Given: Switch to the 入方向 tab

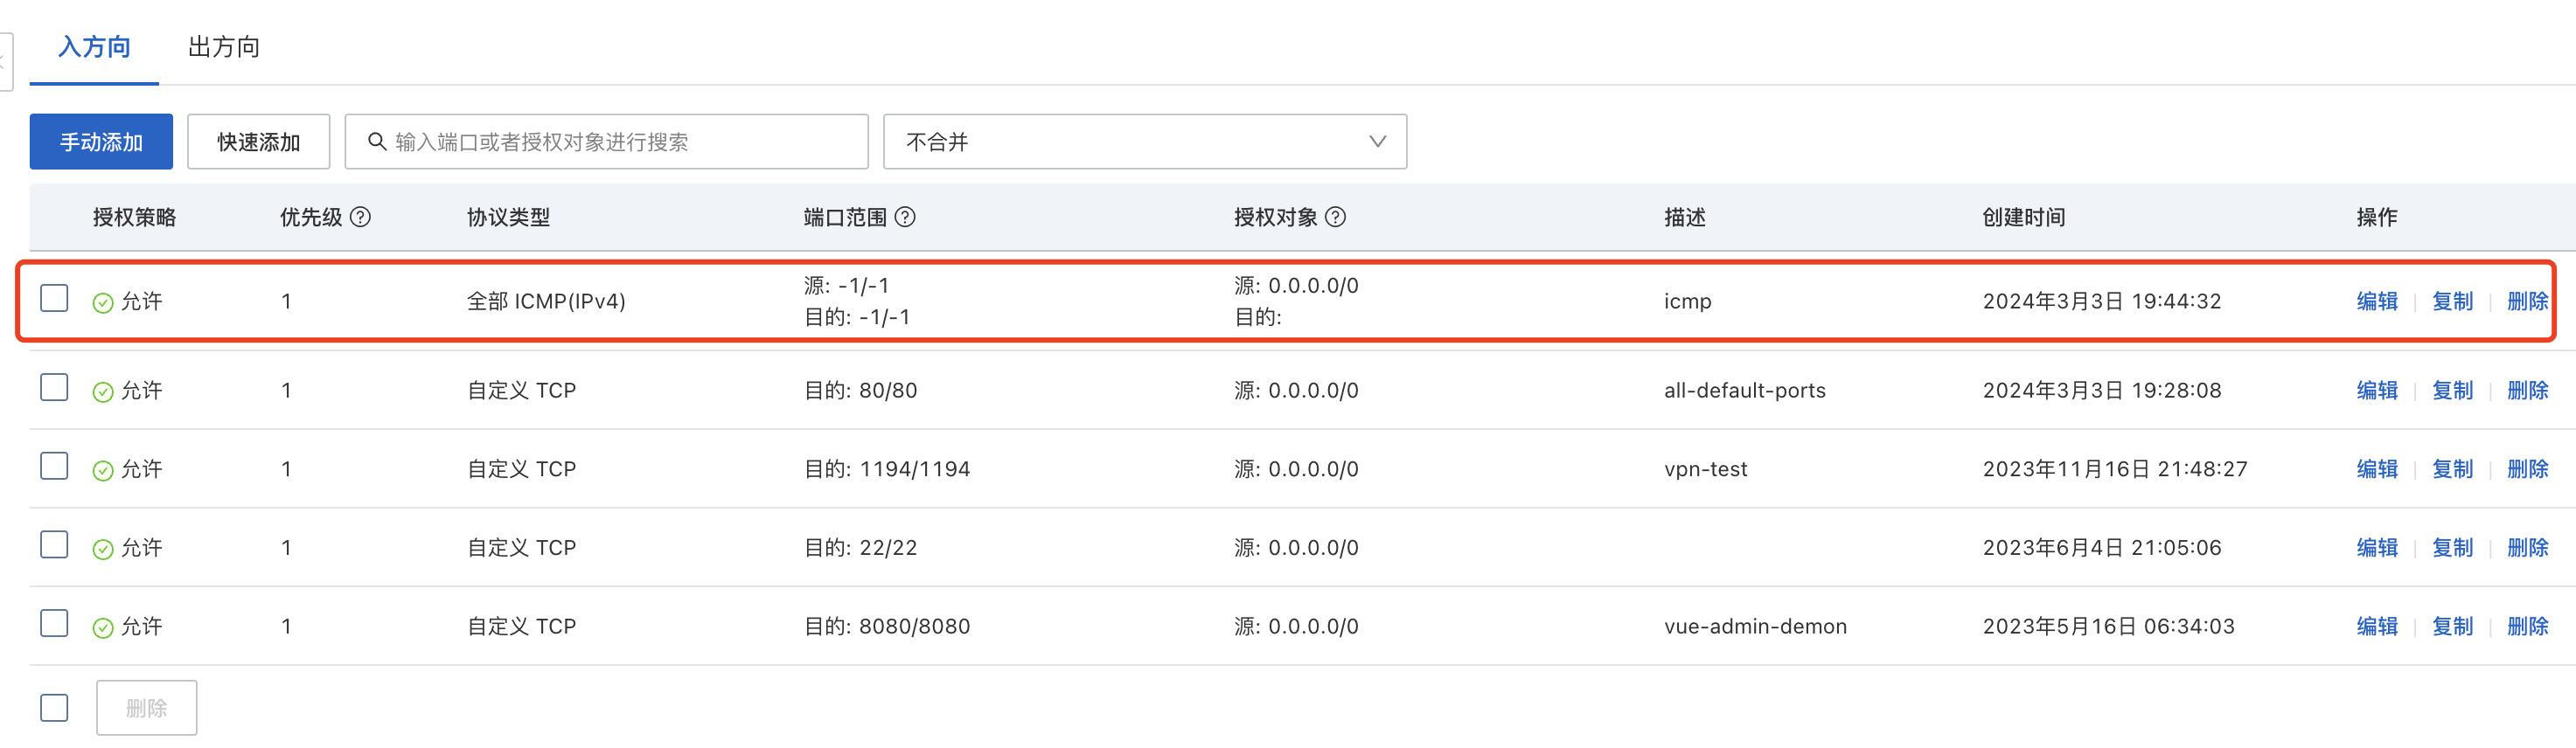Looking at the screenshot, I should click(94, 47).
